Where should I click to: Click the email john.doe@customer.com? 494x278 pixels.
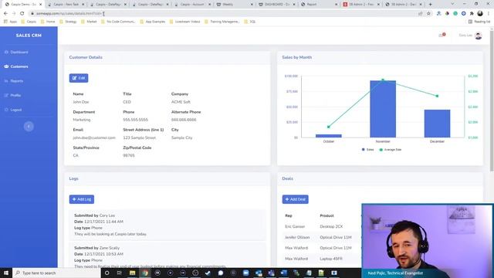pos(94,137)
